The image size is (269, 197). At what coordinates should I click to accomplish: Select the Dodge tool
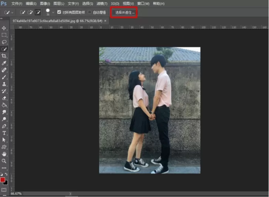point(4,119)
